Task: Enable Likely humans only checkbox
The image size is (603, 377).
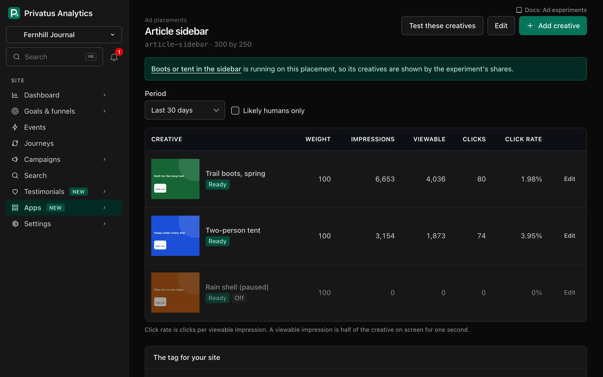Action: [x=235, y=111]
